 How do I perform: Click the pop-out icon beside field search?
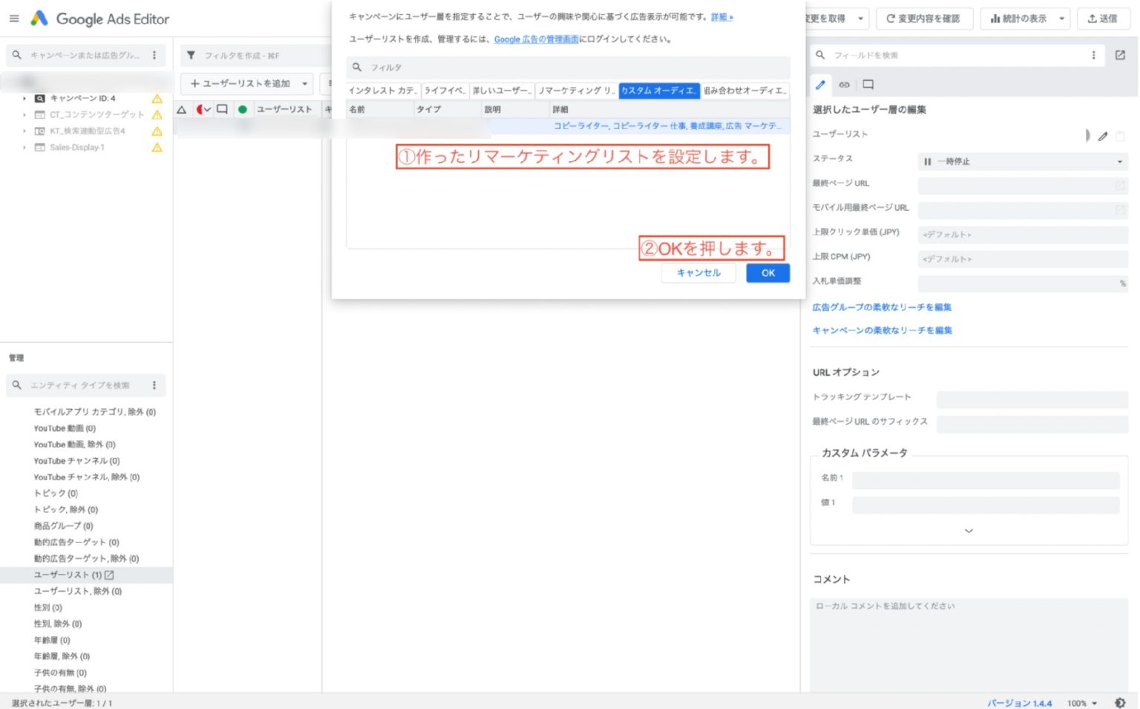(x=1120, y=55)
